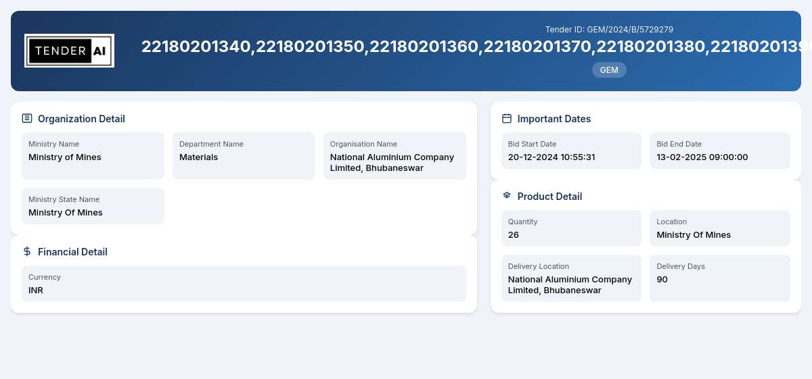Click the Location Ministry Of Mines card
Viewport: 812px width, 379px height.
[720, 228]
